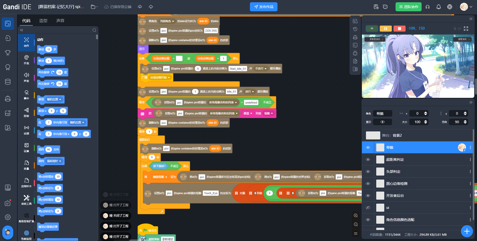Toggle visibility of 超距离判定 sprite

tap(368, 159)
